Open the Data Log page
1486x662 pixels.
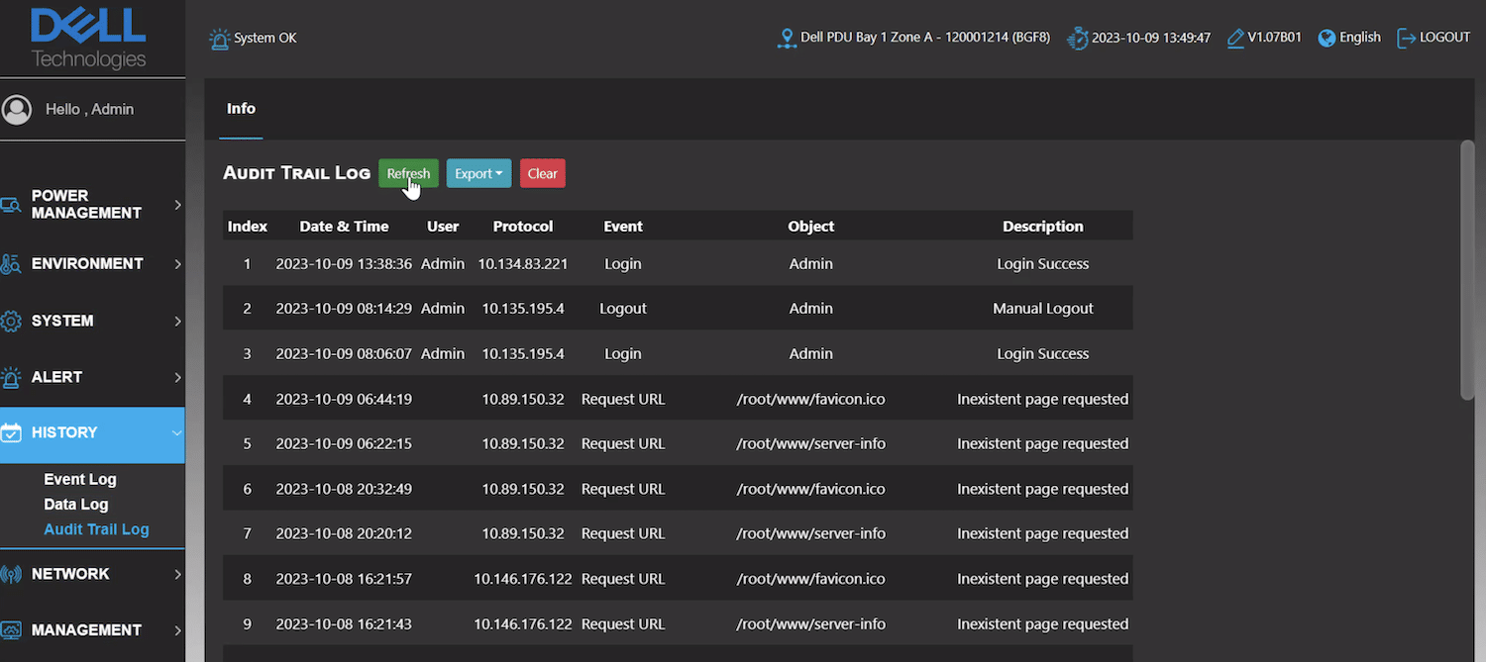pyautogui.click(x=76, y=505)
